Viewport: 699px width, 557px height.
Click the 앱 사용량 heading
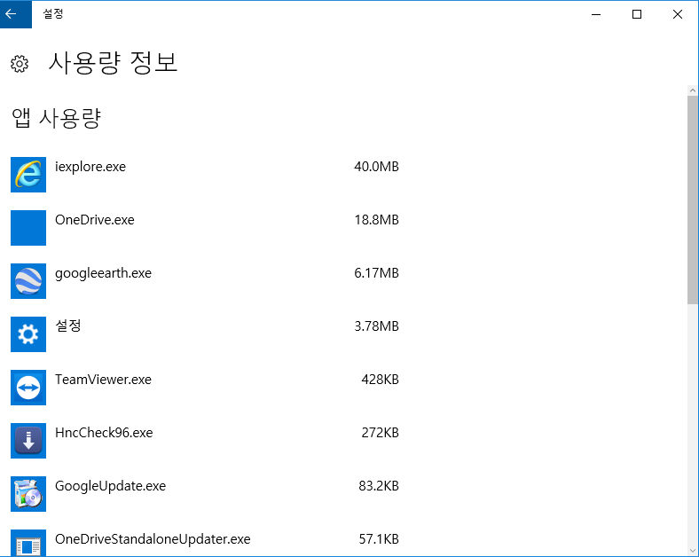point(57,119)
